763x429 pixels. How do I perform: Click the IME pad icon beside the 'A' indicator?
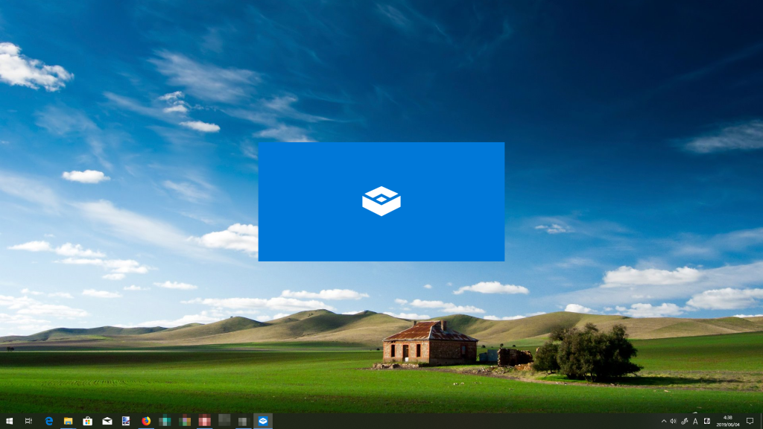pyautogui.click(x=707, y=421)
